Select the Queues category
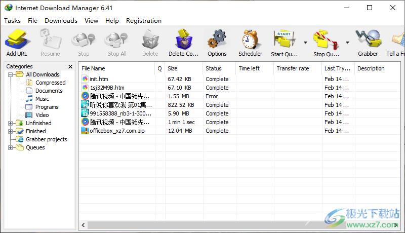 [35, 147]
